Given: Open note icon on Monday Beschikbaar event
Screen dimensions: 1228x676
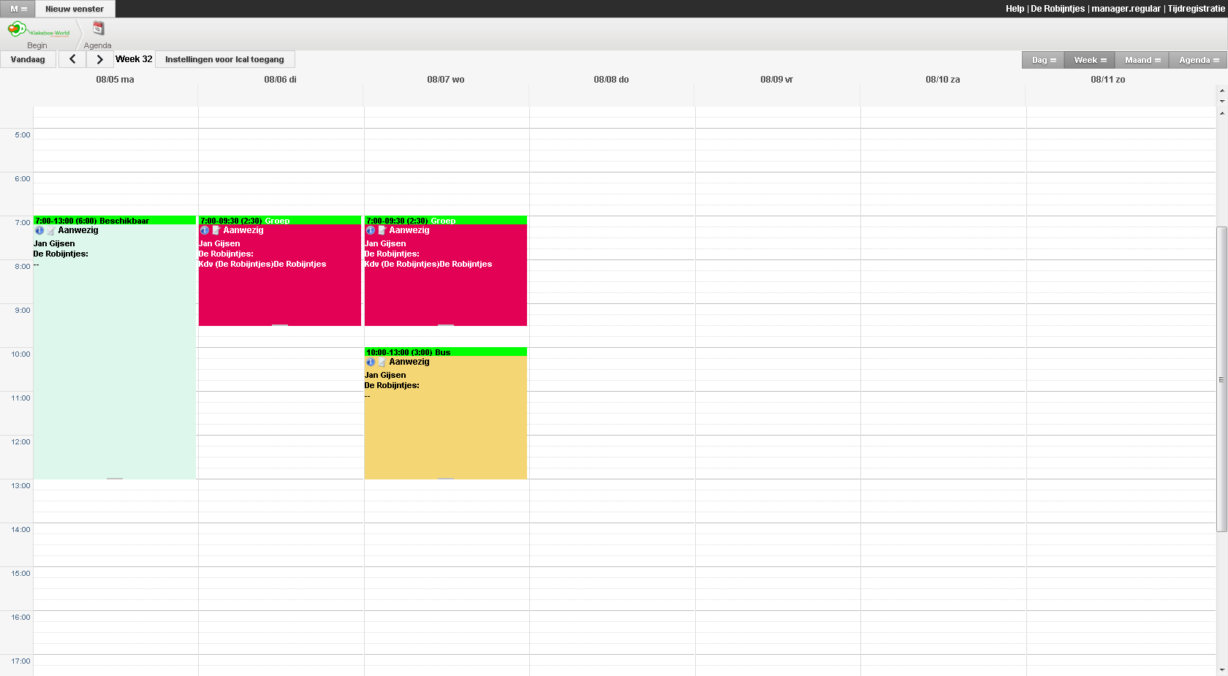Looking at the screenshot, I should tap(50, 231).
